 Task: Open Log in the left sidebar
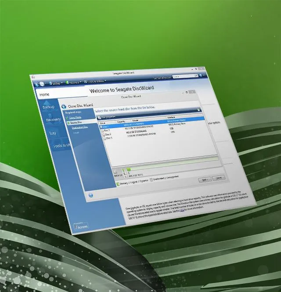point(53,133)
